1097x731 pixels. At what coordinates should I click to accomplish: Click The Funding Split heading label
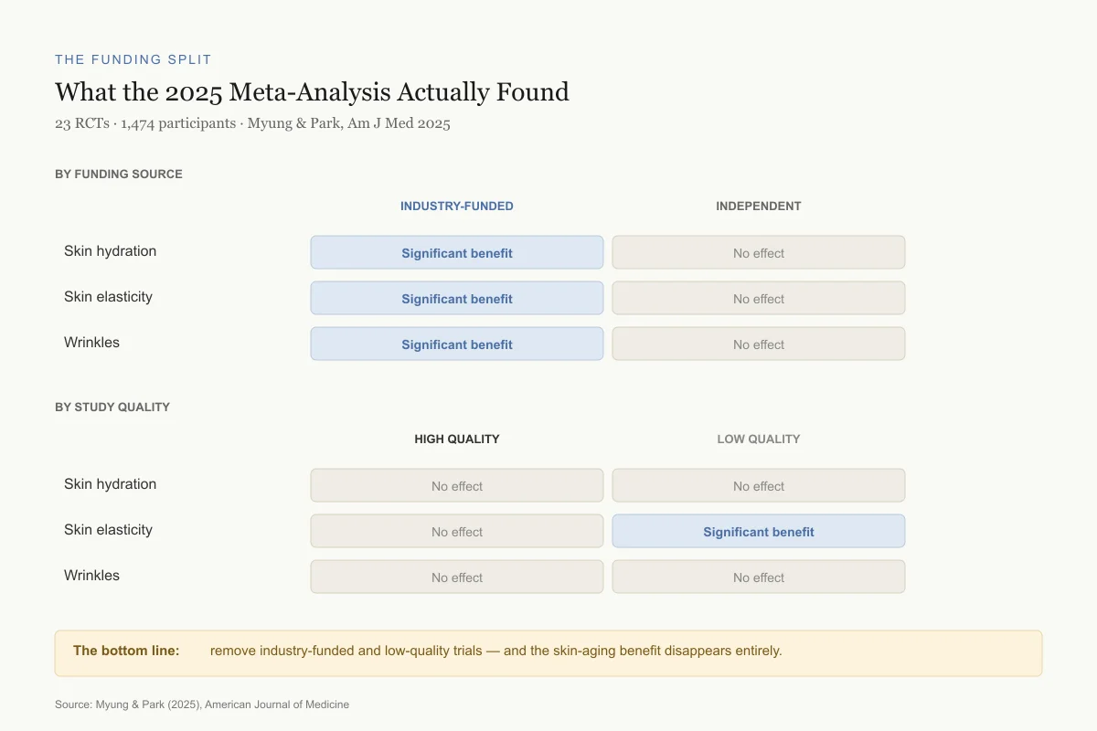tap(133, 59)
